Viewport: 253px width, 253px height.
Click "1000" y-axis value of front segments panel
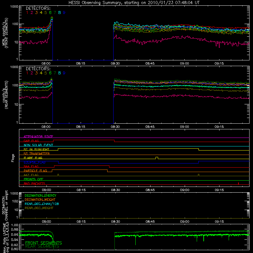14,7
